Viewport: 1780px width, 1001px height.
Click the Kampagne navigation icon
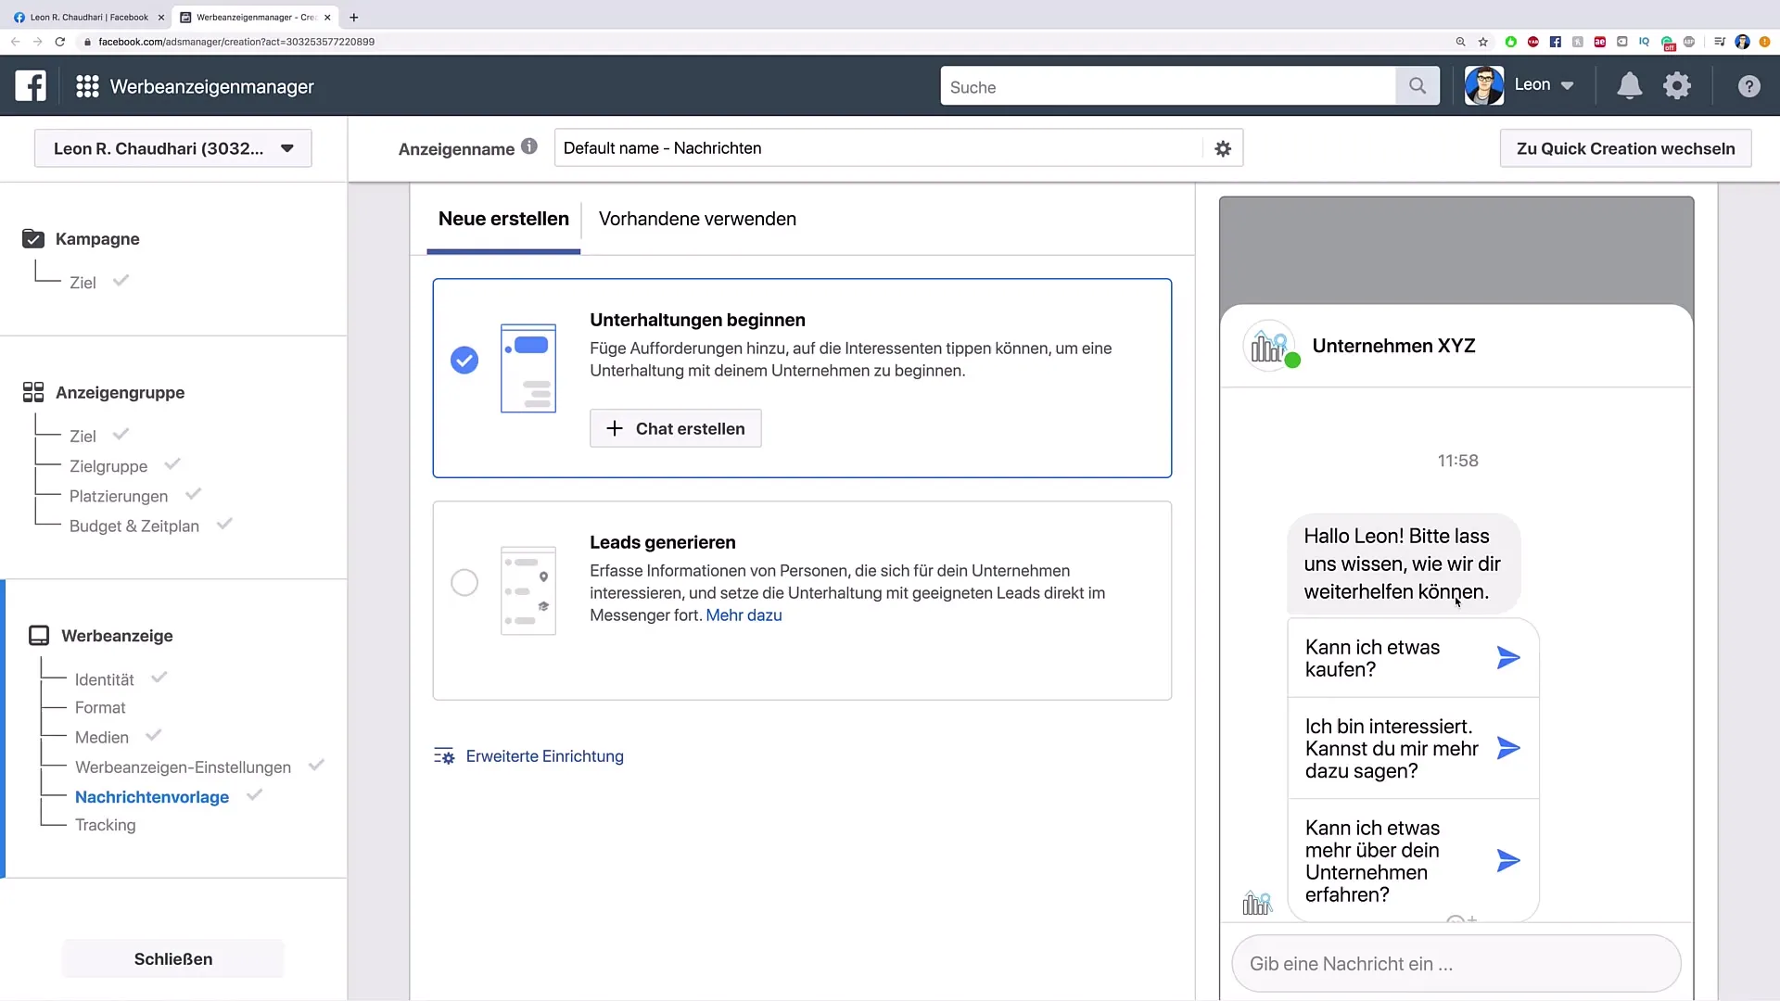coord(33,238)
